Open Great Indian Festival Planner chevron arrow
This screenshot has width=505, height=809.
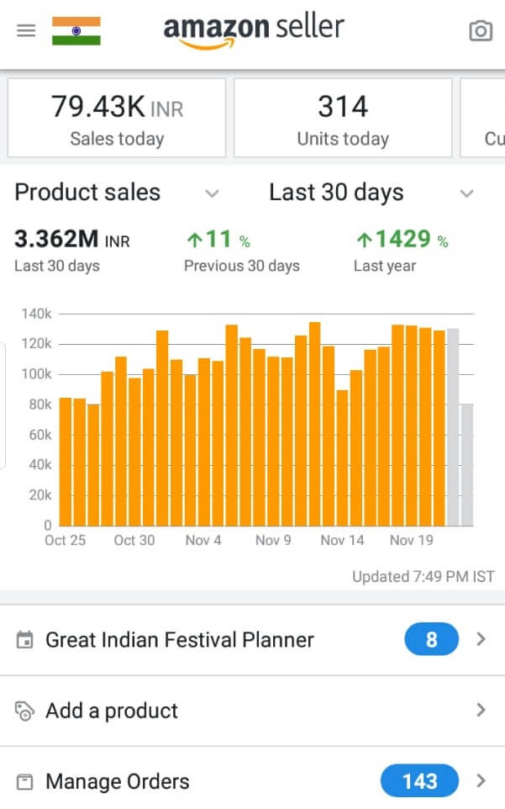(x=481, y=639)
